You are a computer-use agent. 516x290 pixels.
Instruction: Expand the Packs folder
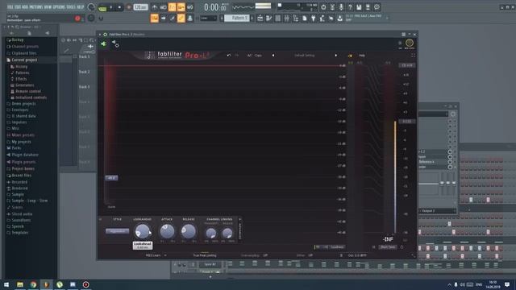pyautogui.click(x=16, y=148)
